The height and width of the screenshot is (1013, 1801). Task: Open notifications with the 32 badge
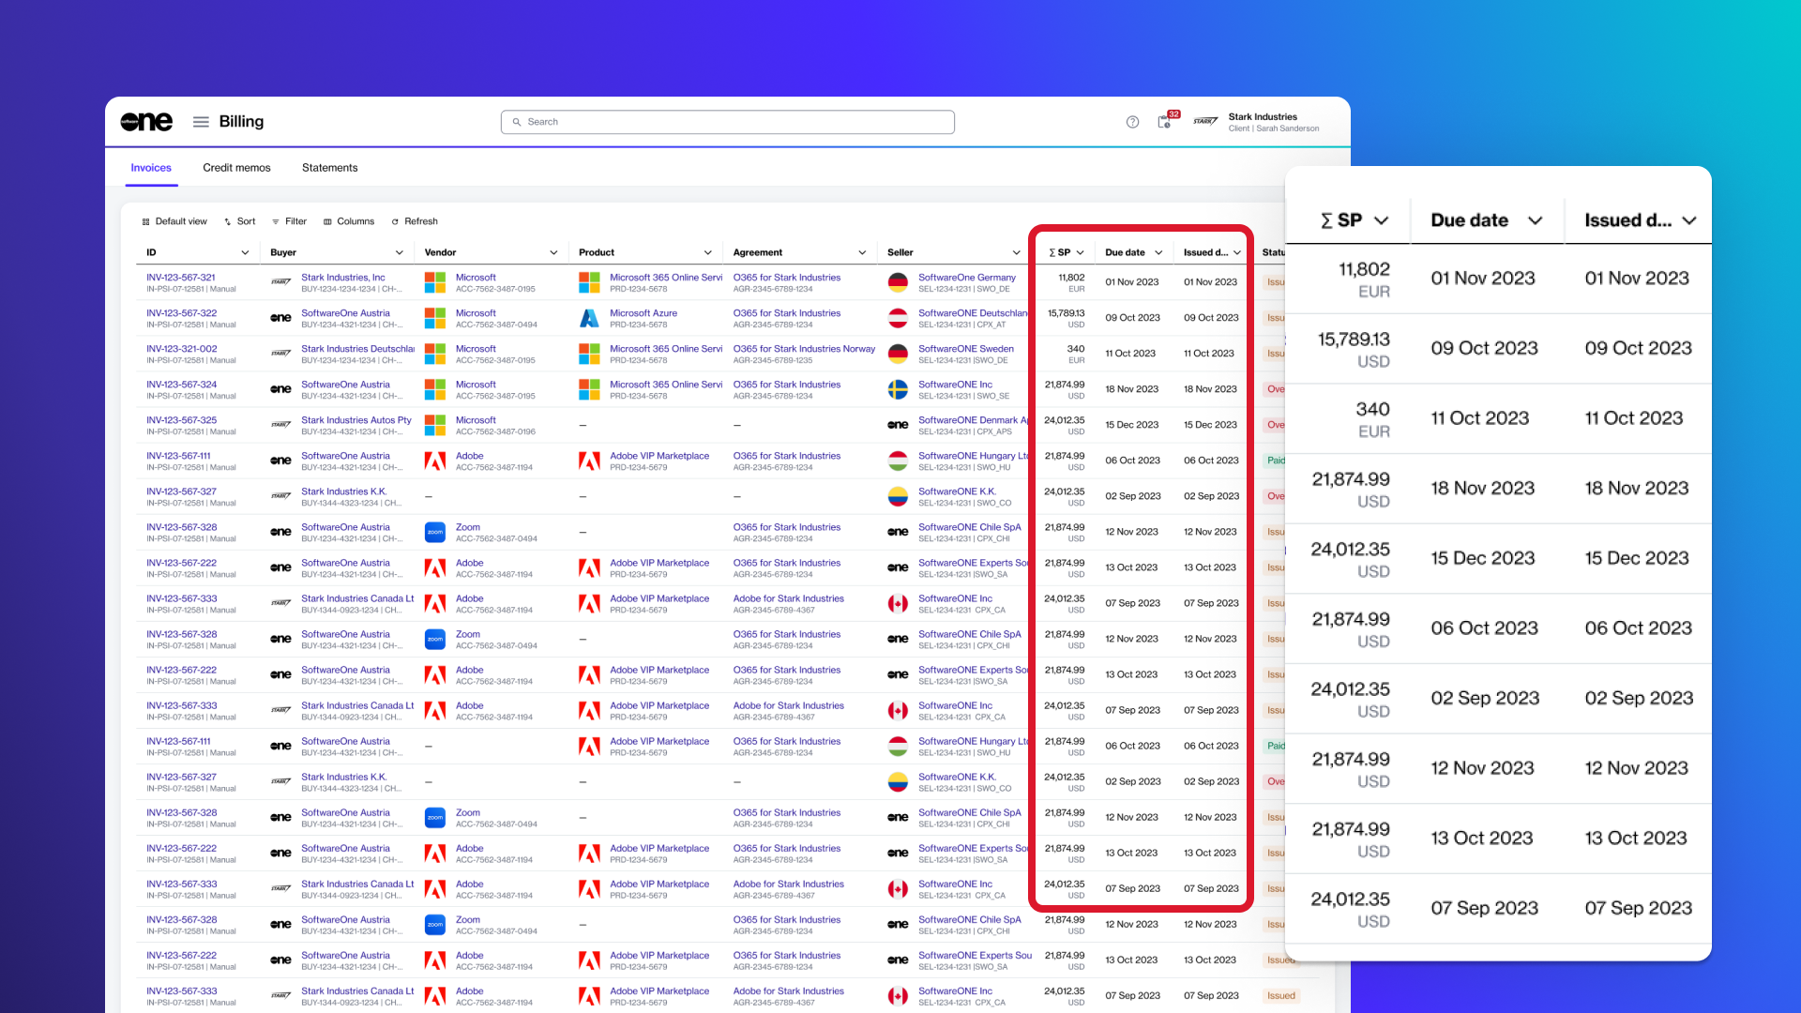1164,121
